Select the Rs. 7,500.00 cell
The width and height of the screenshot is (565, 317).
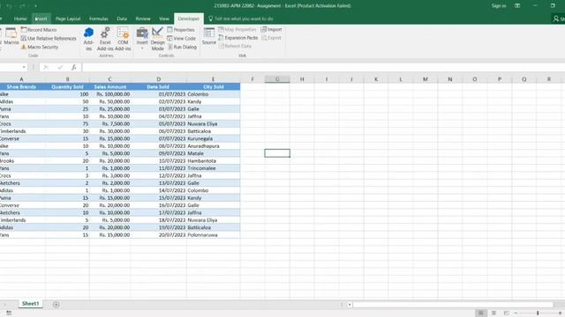click(x=109, y=123)
